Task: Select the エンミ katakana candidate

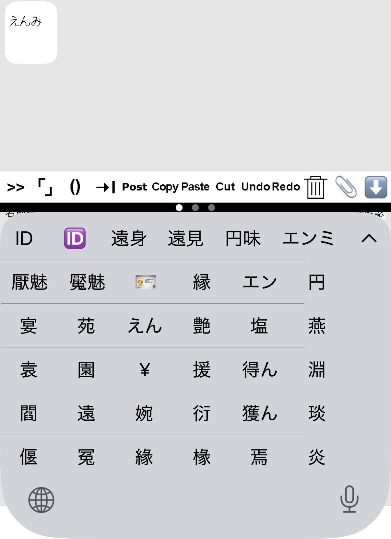Action: pyautogui.click(x=308, y=239)
